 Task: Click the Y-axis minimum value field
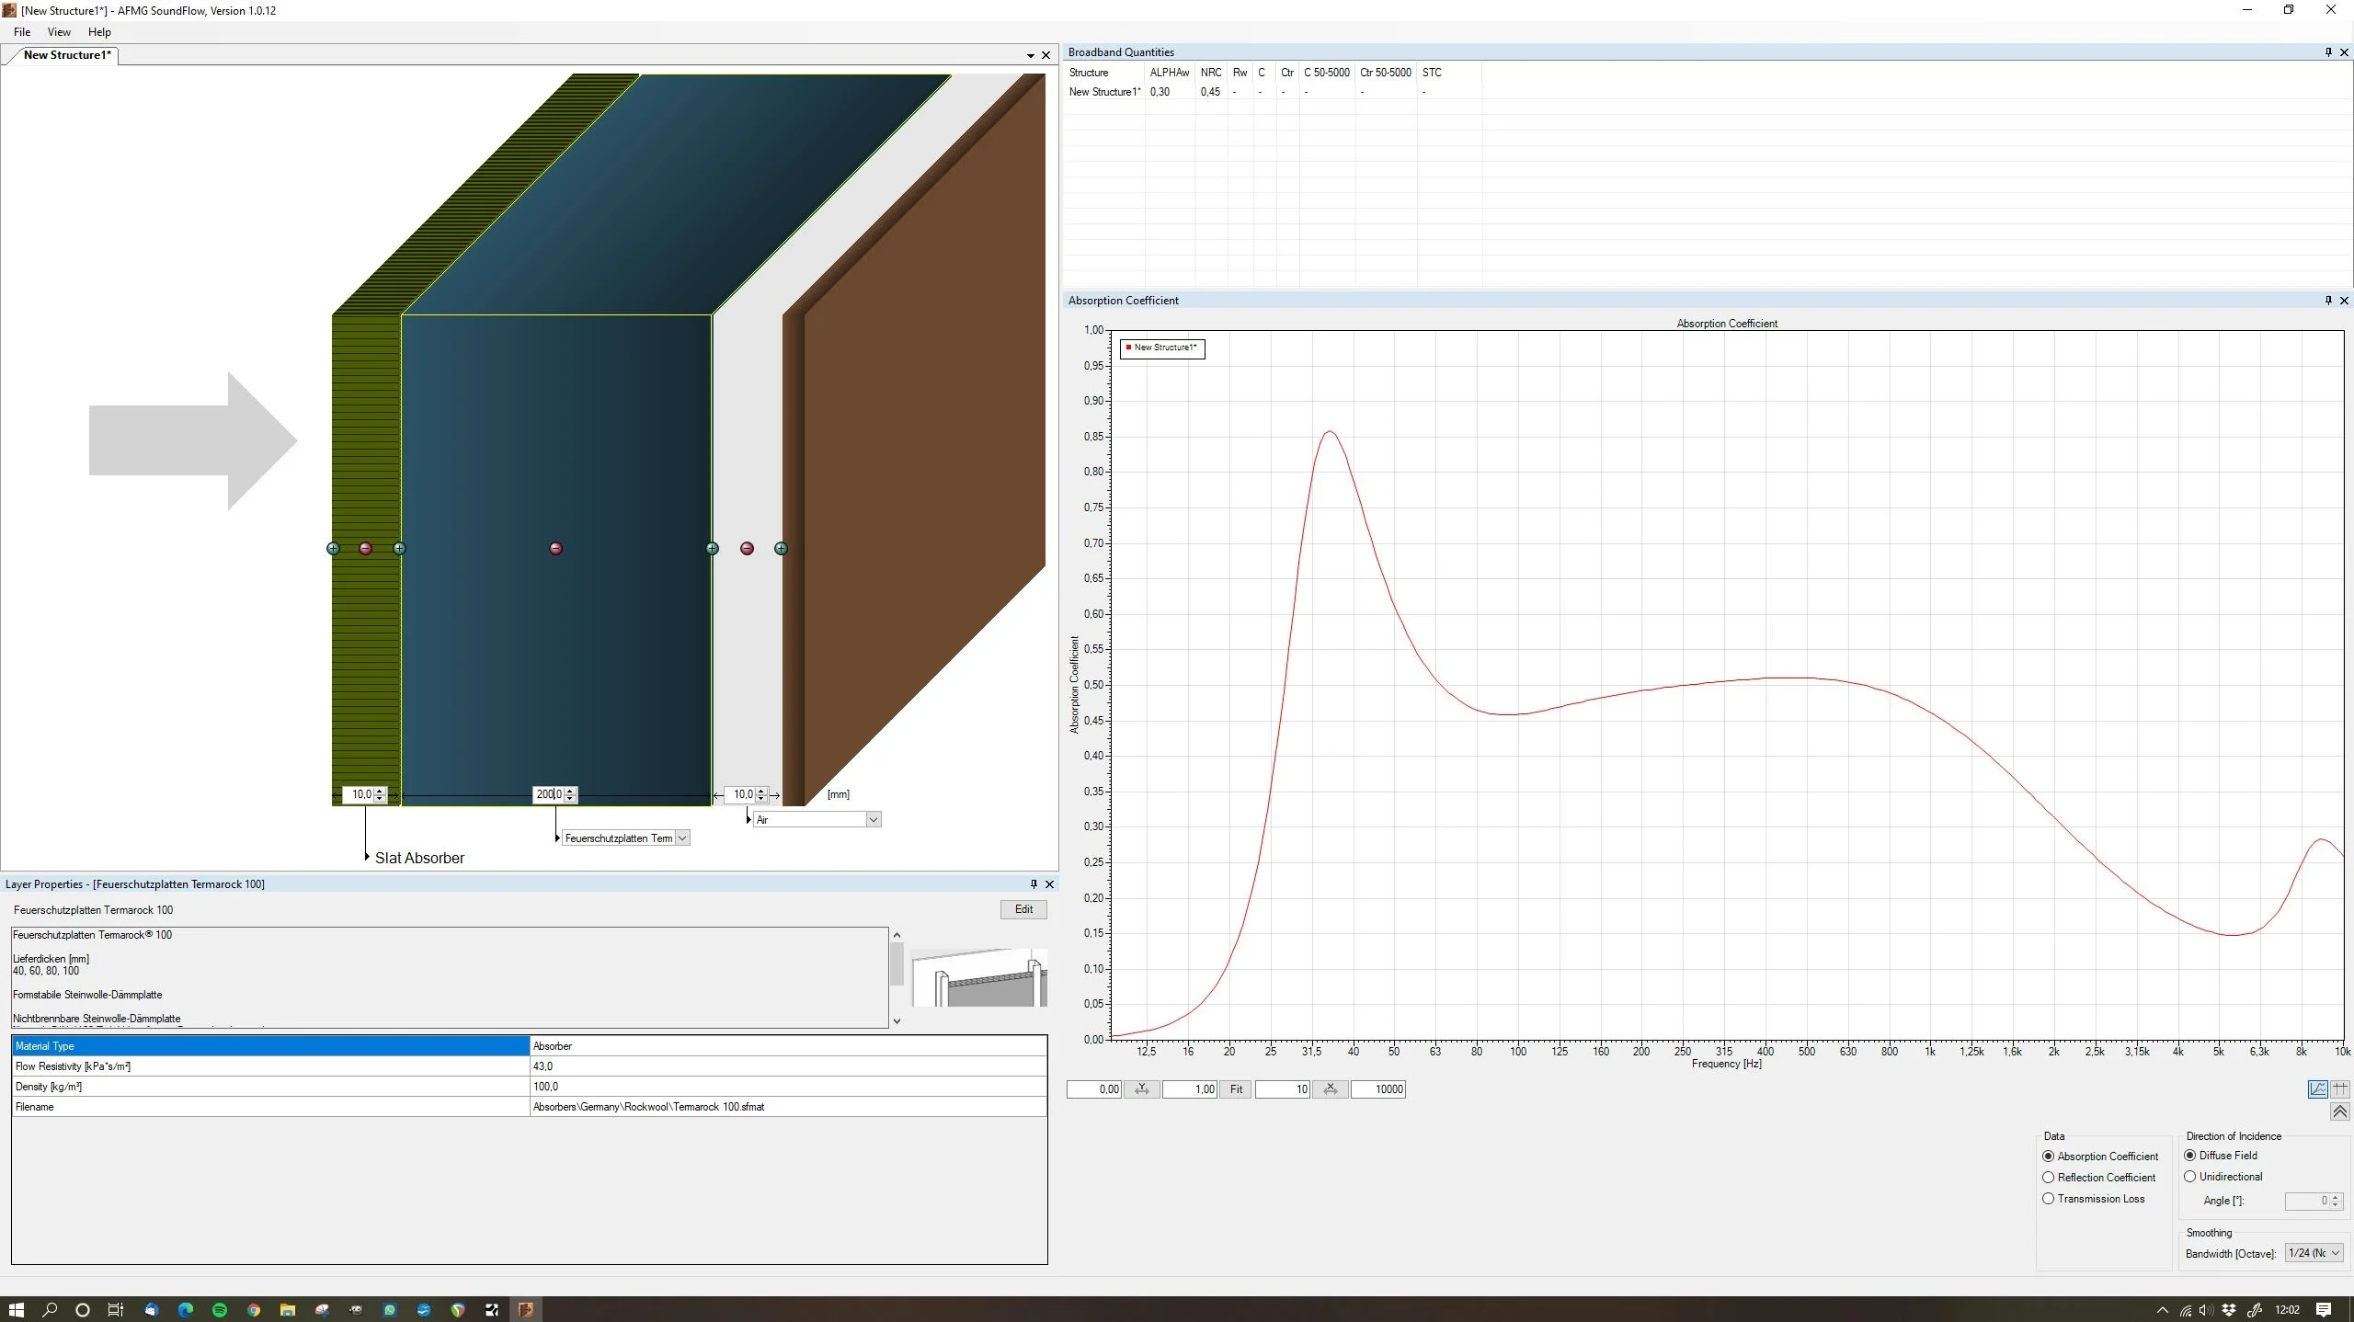(1093, 1089)
